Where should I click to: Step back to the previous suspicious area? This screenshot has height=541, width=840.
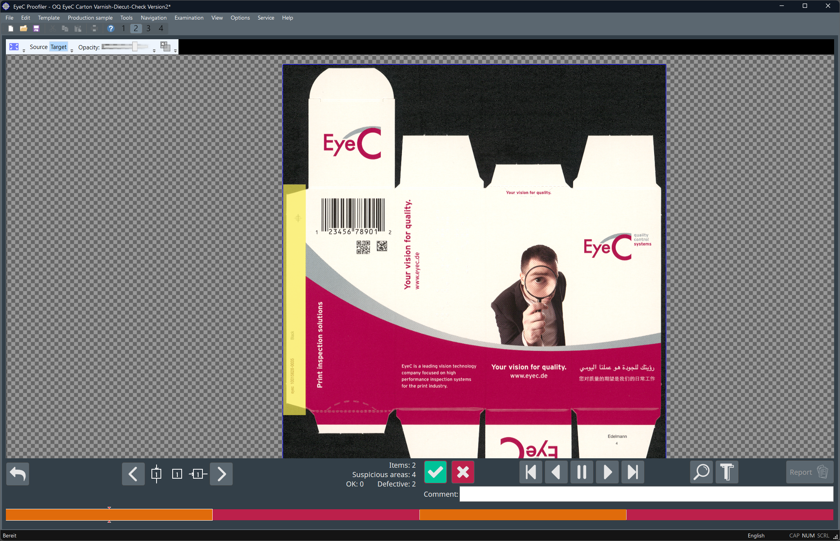(x=556, y=472)
